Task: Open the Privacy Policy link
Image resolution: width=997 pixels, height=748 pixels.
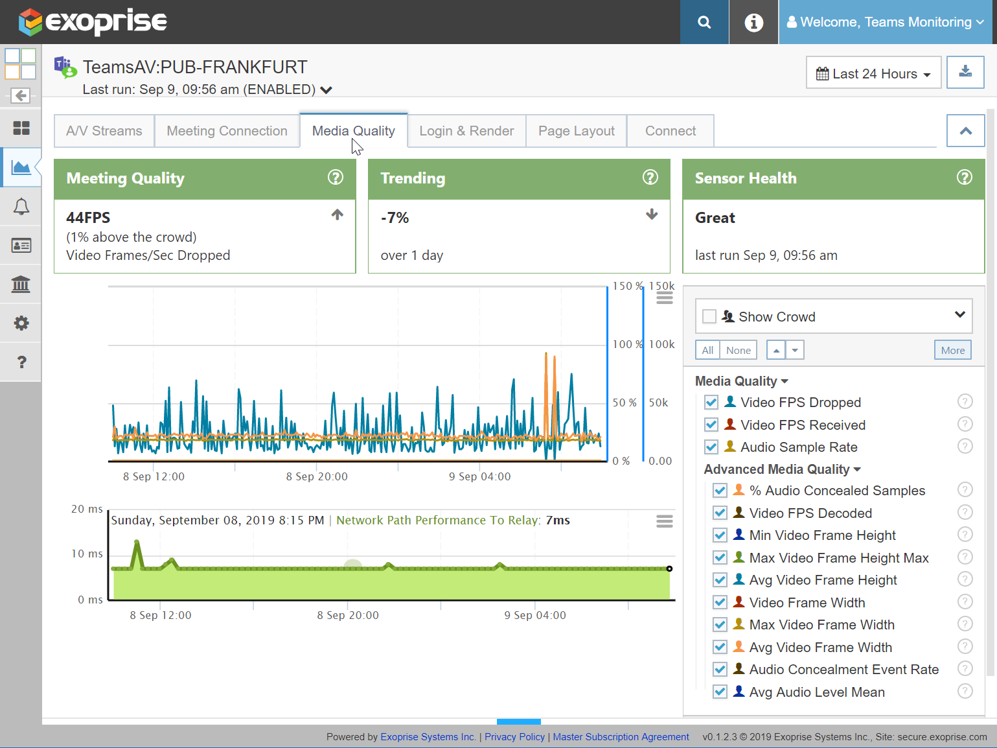Action: click(515, 737)
